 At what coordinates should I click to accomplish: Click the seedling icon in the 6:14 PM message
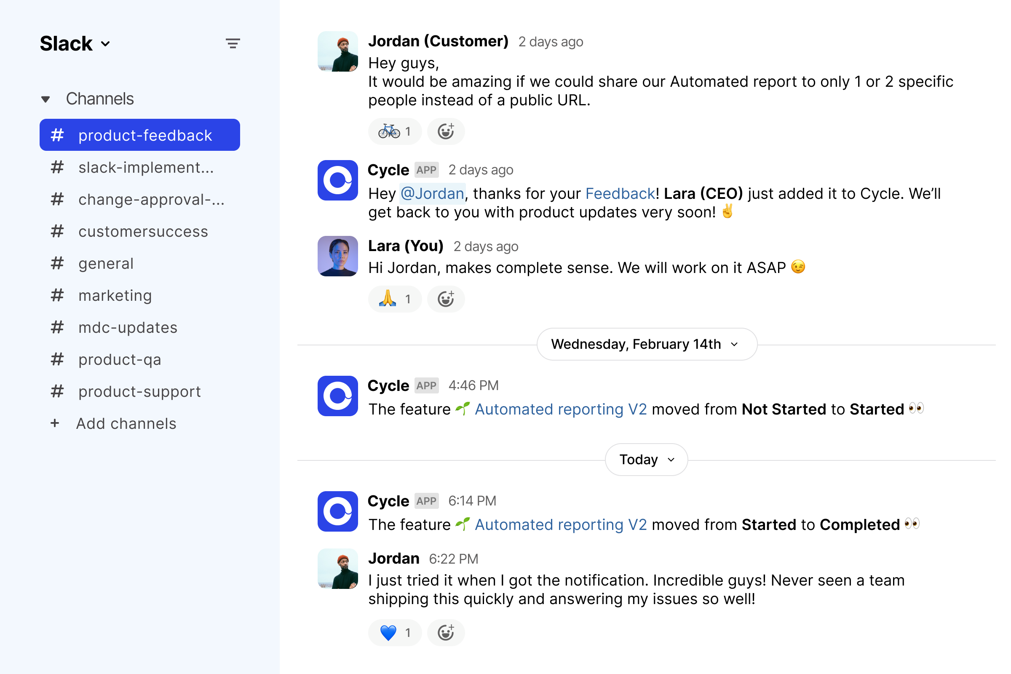point(463,524)
